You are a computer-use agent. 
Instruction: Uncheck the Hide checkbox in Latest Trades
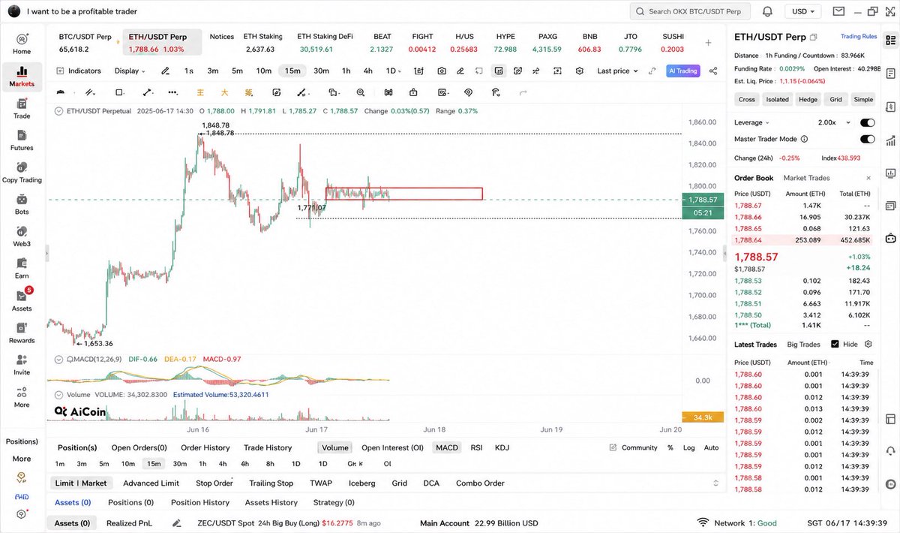[x=835, y=344]
